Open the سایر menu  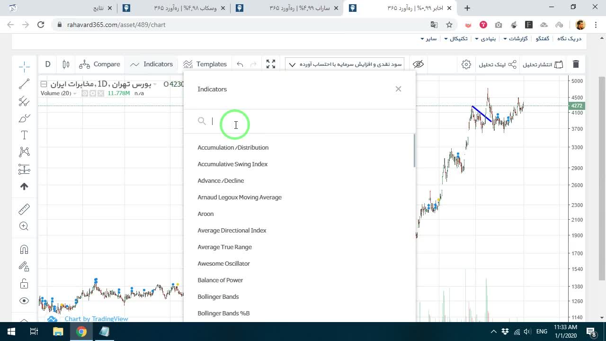(x=428, y=38)
